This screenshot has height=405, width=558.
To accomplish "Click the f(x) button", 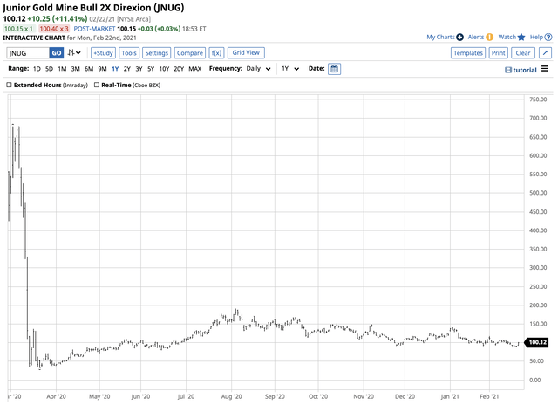I will coord(216,53).
